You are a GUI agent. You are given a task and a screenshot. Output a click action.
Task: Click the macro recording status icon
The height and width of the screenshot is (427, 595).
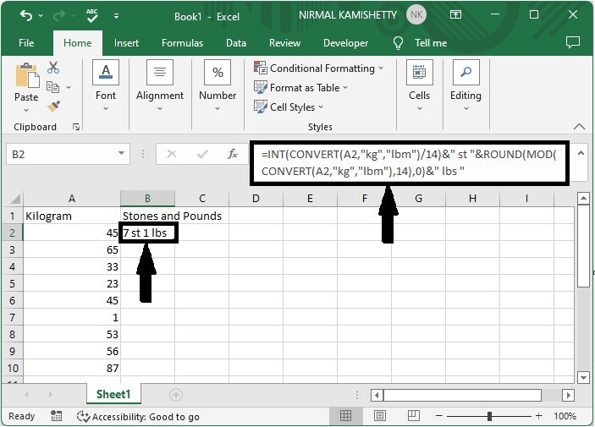(x=56, y=416)
